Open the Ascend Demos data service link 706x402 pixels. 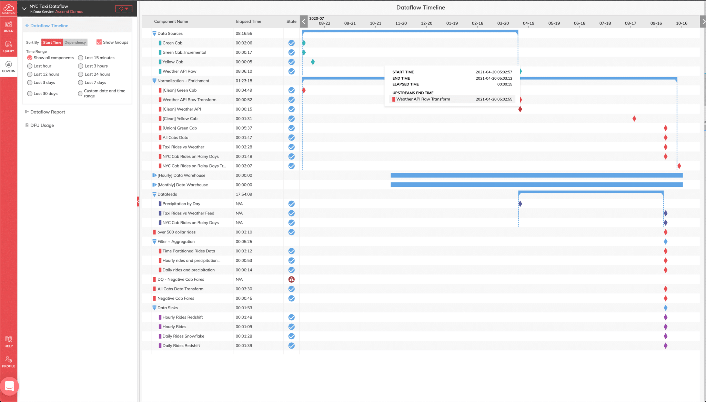pyautogui.click(x=69, y=12)
